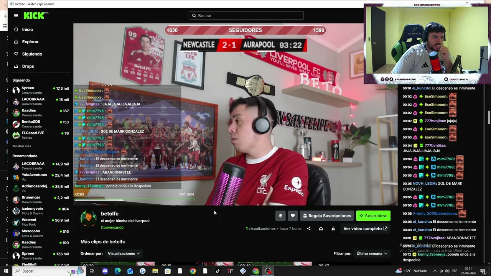Click the el_kuncito username at 00:01 in chat
Viewport: 491px width, 276px height.
pyautogui.click(x=422, y=88)
